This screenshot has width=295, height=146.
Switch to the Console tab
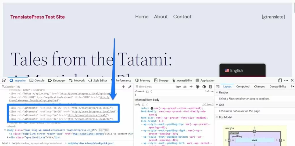pos(37,81)
